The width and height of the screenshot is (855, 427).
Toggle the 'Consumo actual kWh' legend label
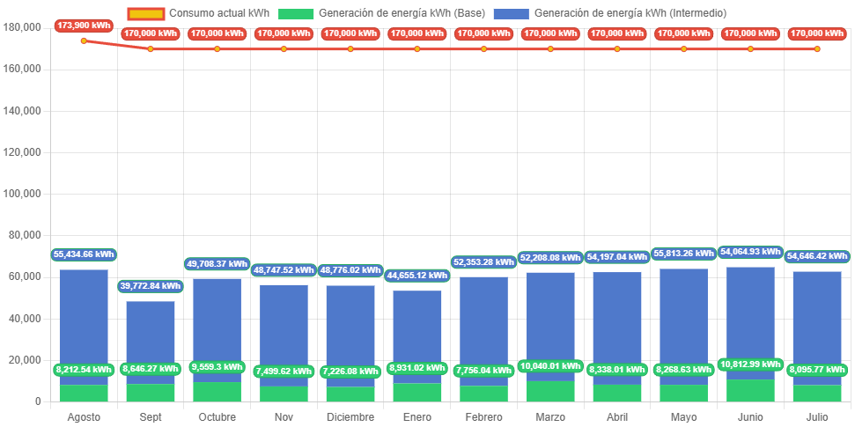219,13
